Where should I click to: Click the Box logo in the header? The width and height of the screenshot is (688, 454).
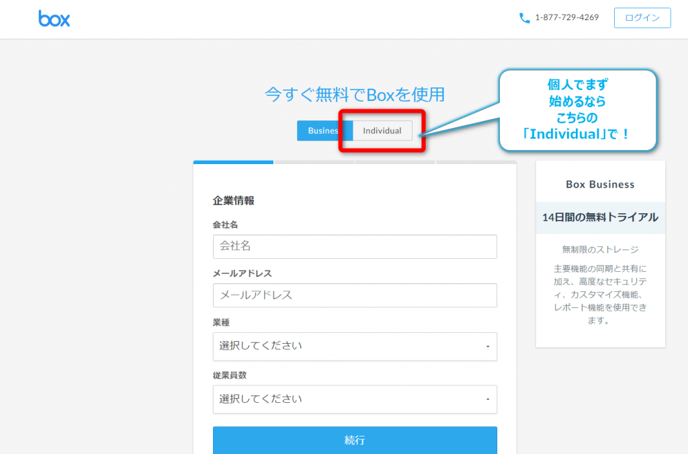pyautogui.click(x=54, y=18)
